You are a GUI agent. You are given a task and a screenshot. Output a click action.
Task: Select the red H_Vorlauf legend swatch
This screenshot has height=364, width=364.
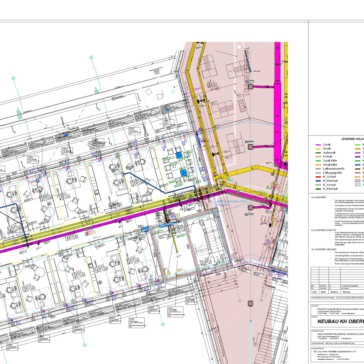point(318,176)
